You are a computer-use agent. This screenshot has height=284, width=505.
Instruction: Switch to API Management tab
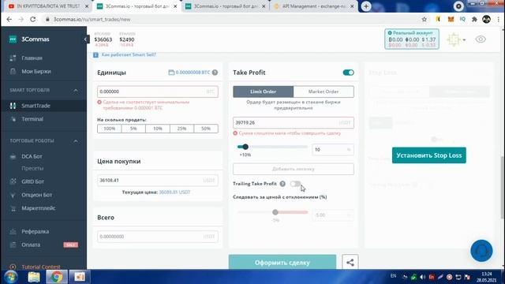314,6
